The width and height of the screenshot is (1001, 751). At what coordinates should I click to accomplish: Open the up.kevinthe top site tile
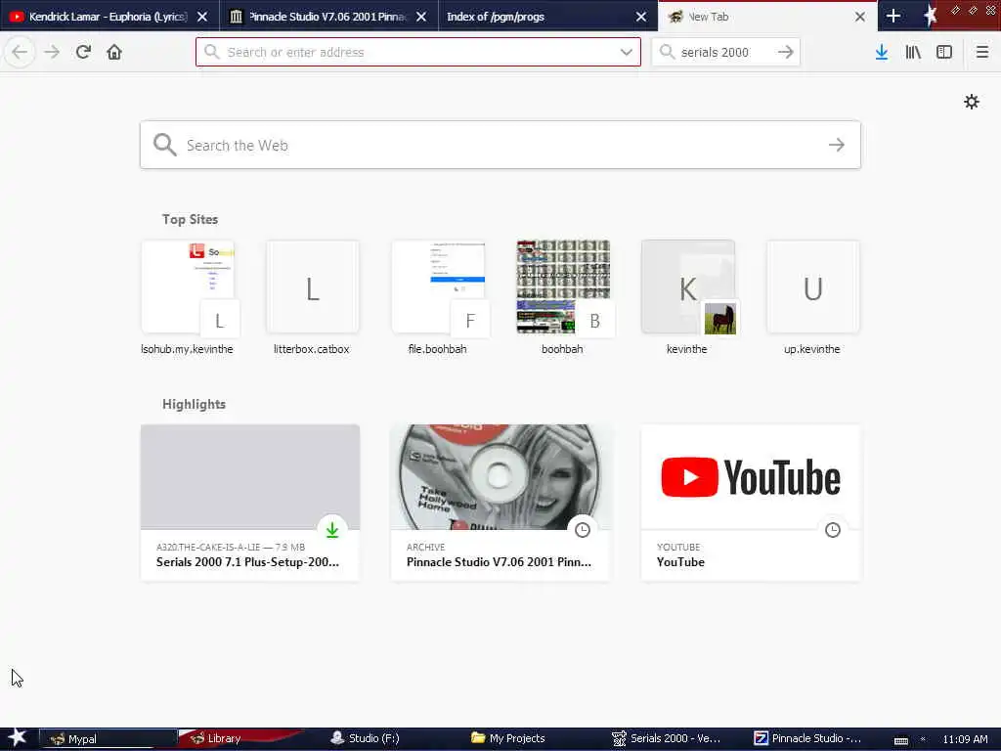pyautogui.click(x=812, y=297)
